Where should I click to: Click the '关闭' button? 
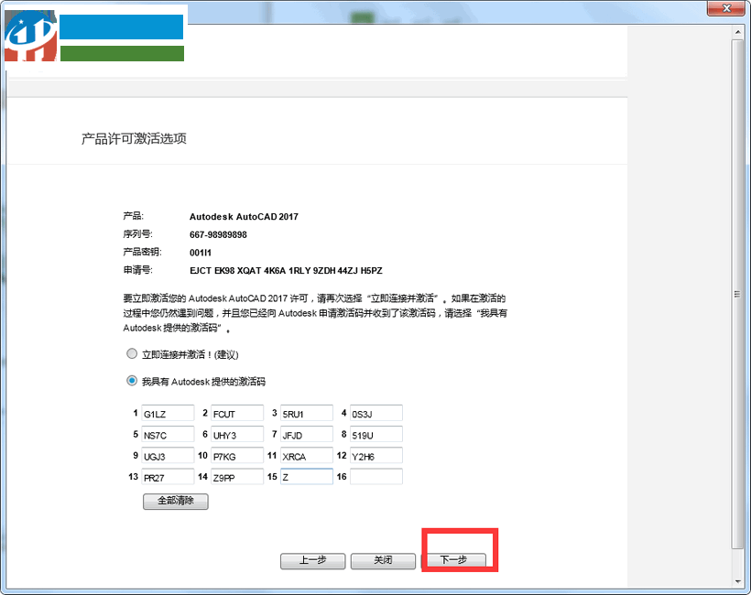pos(382,561)
